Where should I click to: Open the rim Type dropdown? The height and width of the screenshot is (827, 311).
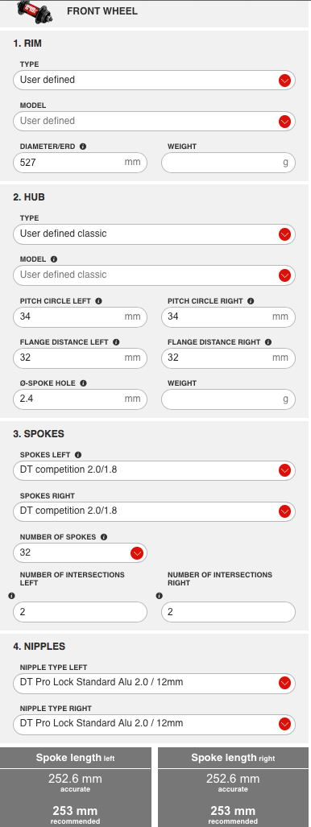pyautogui.click(x=154, y=81)
